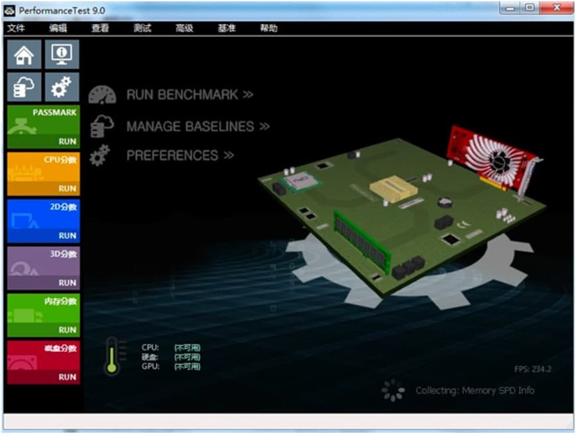Viewport: 576px width, 434px height.
Task: Run the purple 3D score test
Action: coord(43,269)
